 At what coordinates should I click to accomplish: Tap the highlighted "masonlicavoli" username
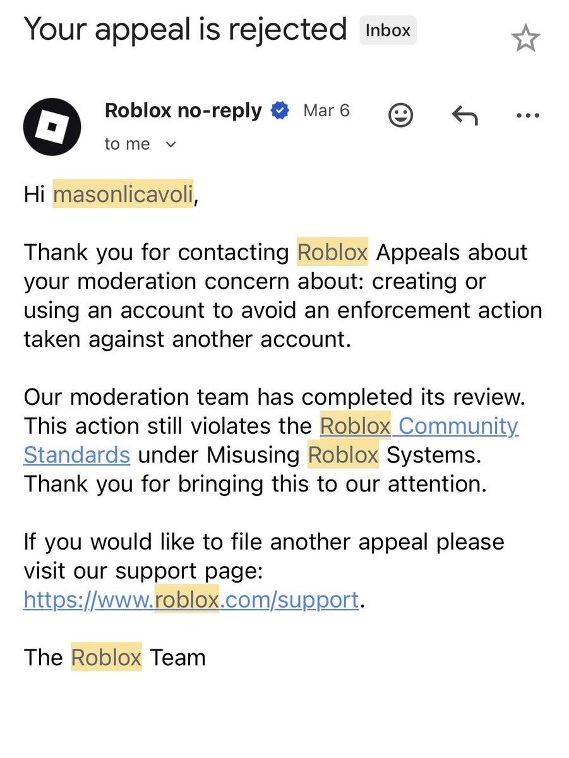tap(123, 195)
